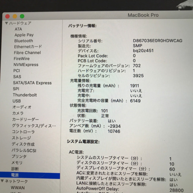Select highlighted 電源 sidebar item
Image resolution: width=193 pixels, height=193 pixels.
[x=30, y=175]
